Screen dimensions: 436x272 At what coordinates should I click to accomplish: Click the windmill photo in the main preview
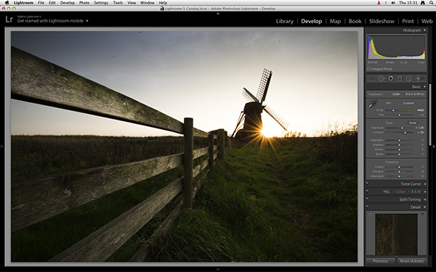[184, 147]
